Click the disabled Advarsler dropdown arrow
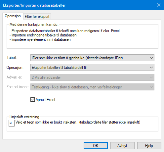164x152 pixels. click(151, 77)
